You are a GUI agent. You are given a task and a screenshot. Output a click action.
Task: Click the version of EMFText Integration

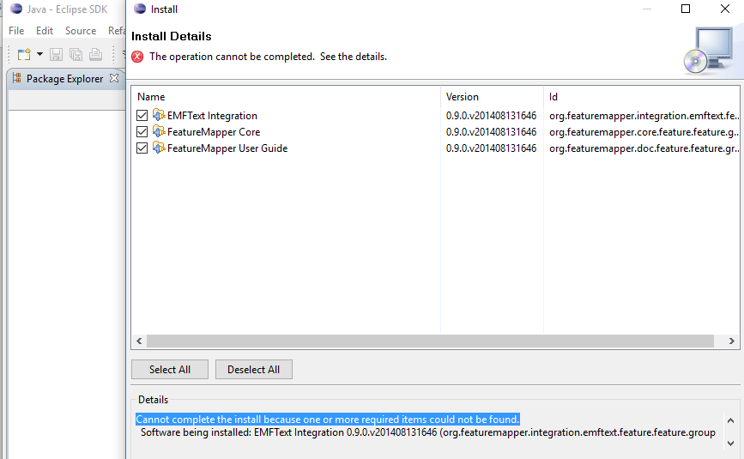(x=491, y=116)
